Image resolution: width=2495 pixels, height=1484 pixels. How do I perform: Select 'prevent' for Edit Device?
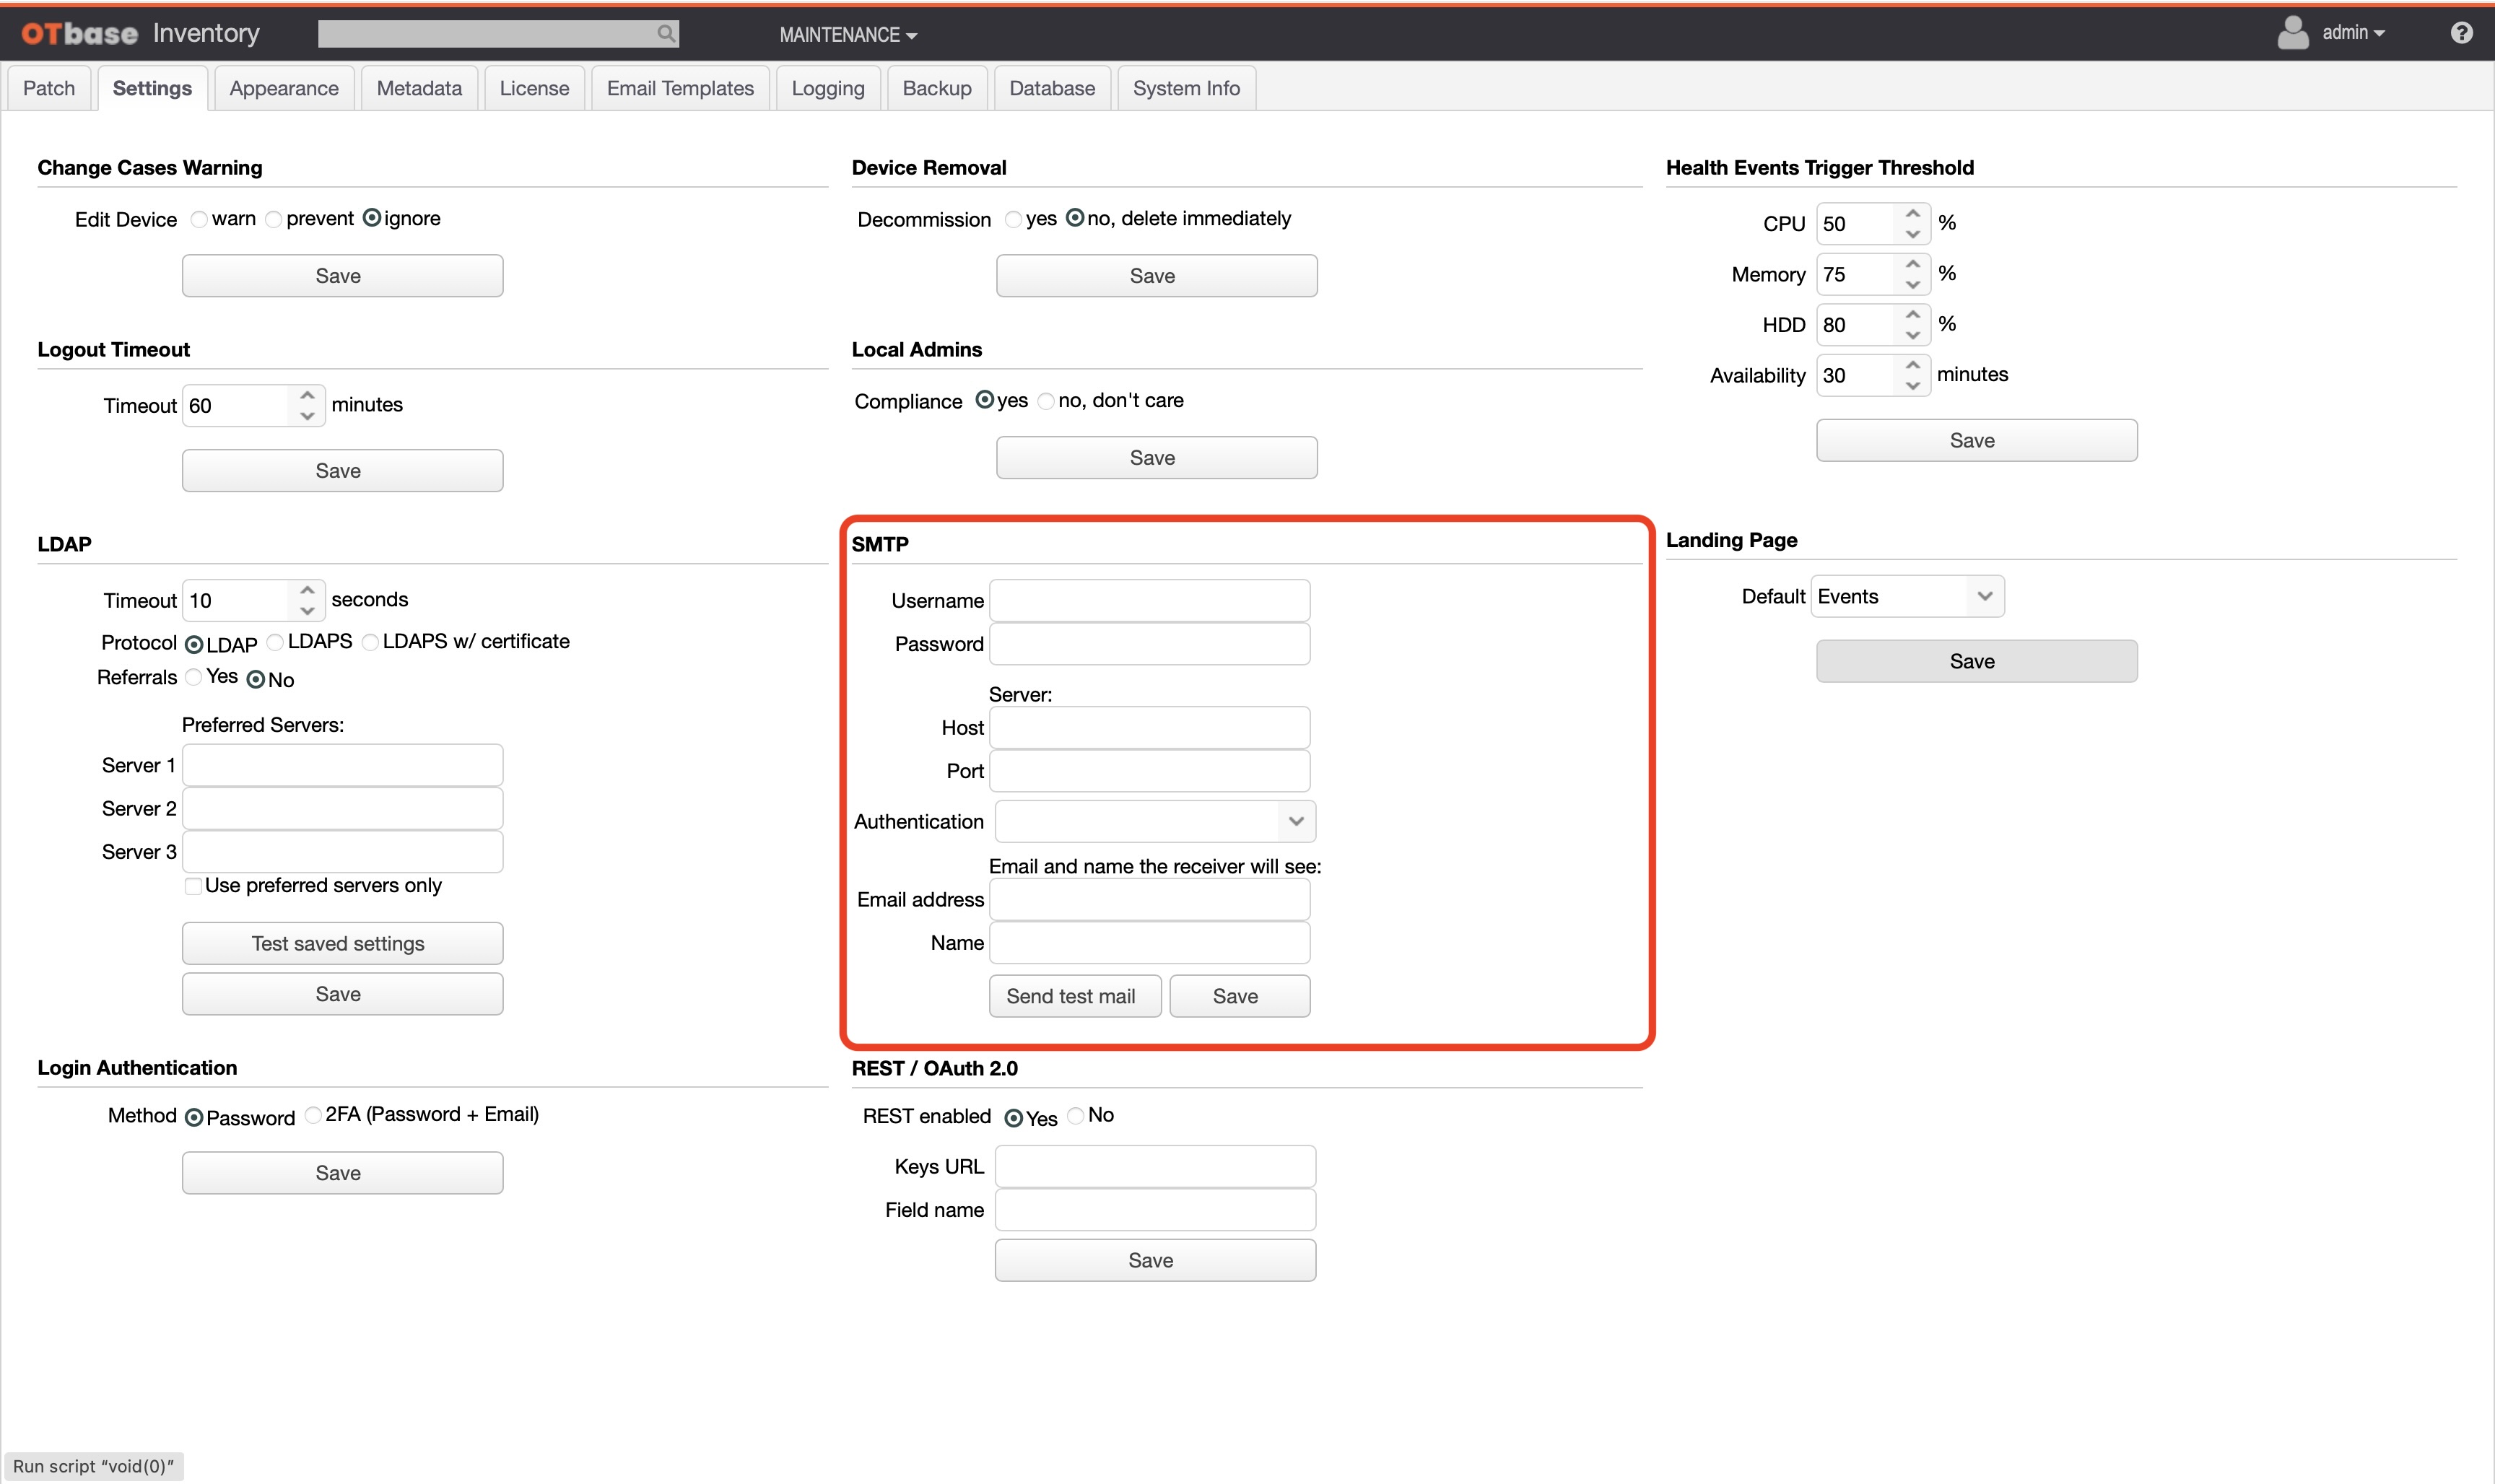click(273, 219)
